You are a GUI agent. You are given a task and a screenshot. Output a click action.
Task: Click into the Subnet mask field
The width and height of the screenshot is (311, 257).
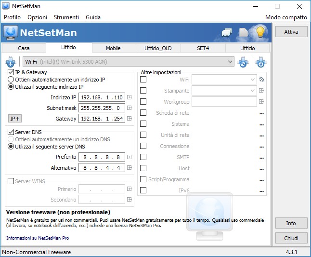click(102, 108)
